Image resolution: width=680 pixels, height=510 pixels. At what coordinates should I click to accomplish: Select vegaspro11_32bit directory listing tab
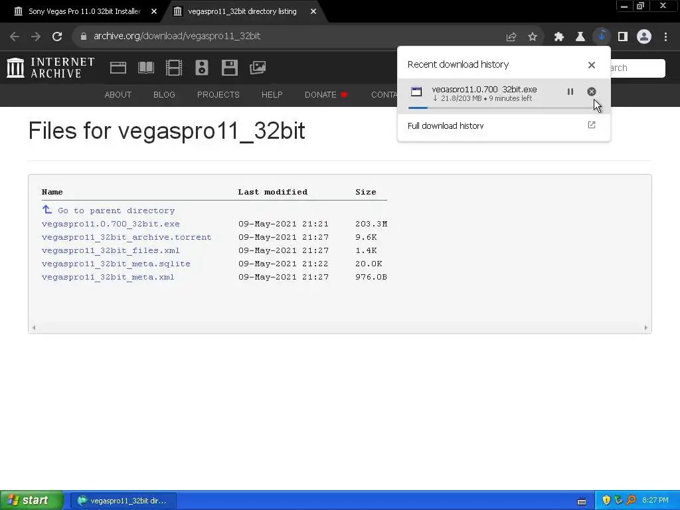pyautogui.click(x=242, y=11)
